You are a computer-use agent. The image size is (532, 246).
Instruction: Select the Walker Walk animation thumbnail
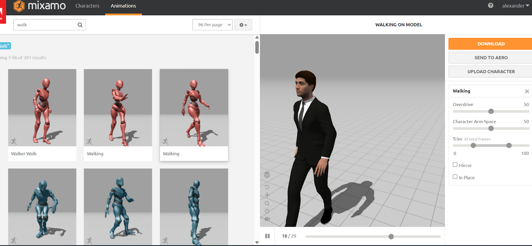[x=42, y=108]
